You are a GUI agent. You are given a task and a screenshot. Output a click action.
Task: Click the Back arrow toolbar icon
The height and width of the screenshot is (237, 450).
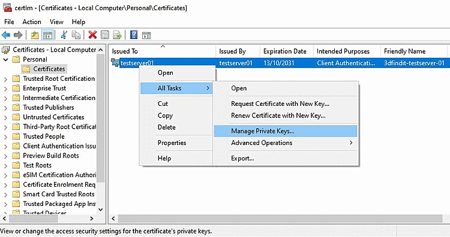tap(6, 35)
